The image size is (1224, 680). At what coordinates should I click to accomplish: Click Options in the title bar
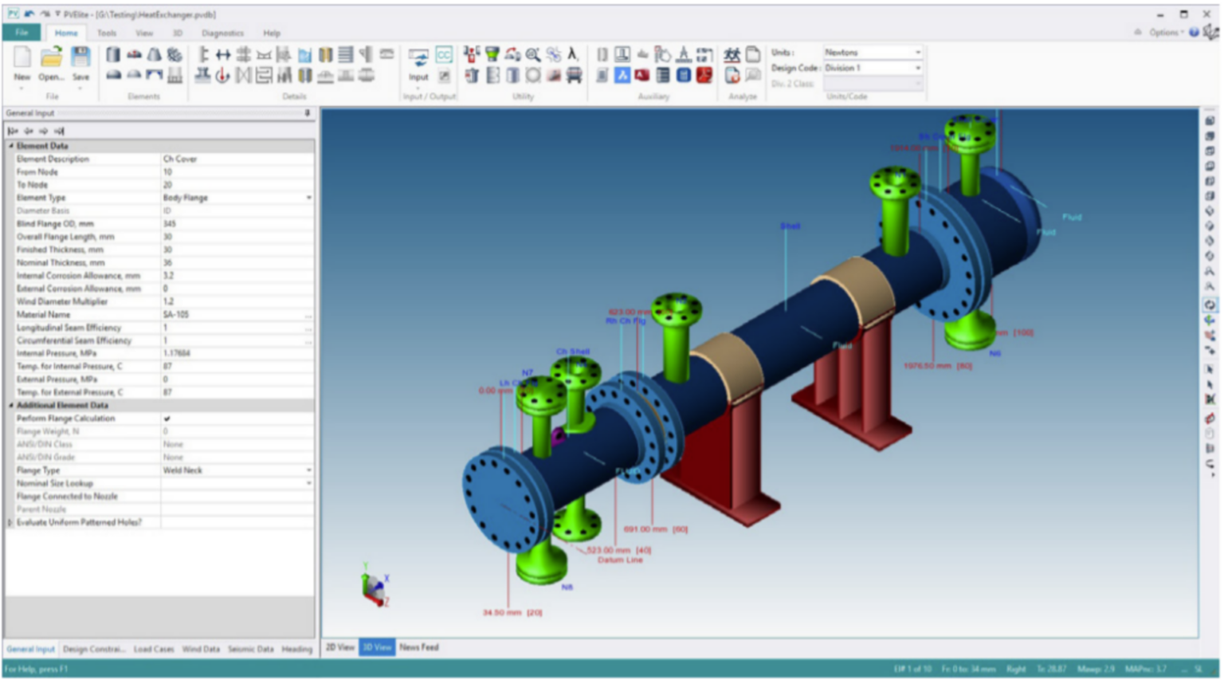coord(1163,33)
